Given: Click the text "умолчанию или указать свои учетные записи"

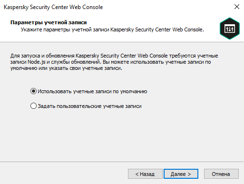Looking at the screenshot, I should [66, 68].
